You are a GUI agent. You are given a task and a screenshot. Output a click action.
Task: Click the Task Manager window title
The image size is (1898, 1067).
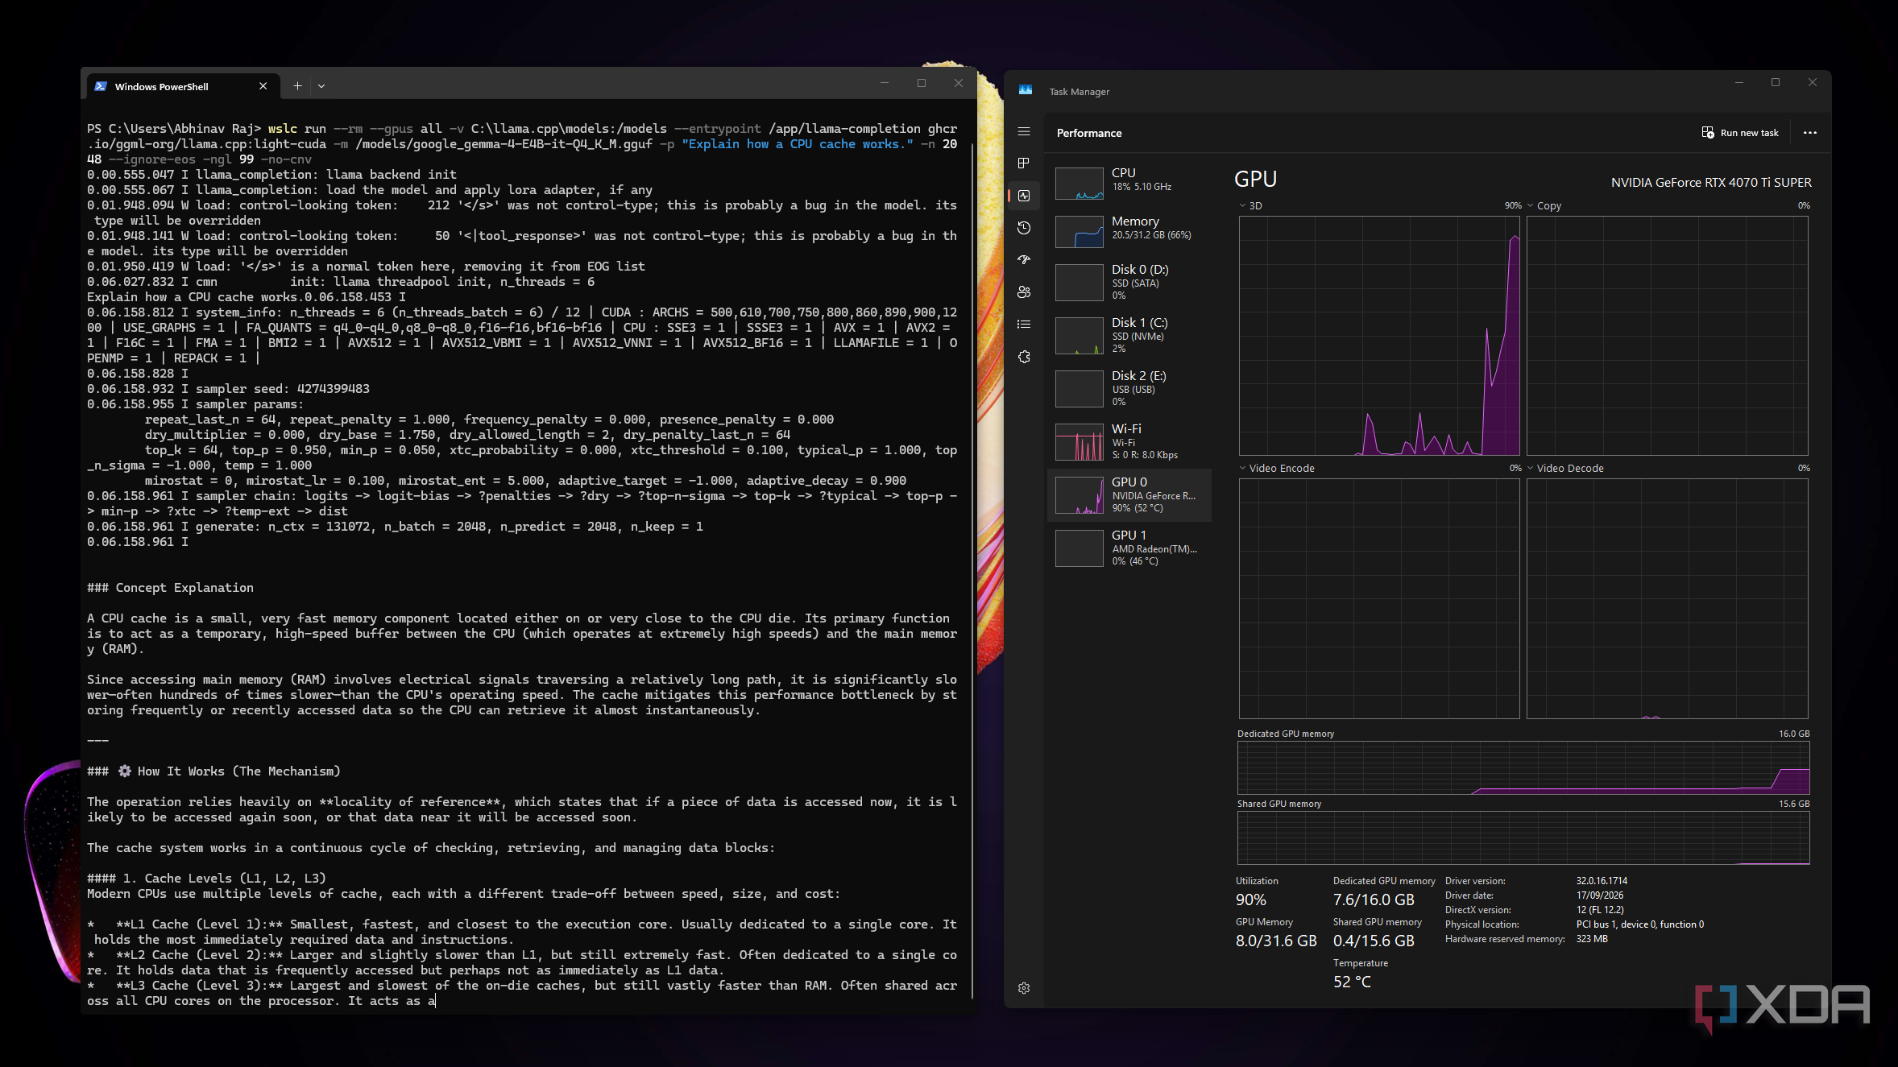(1079, 92)
